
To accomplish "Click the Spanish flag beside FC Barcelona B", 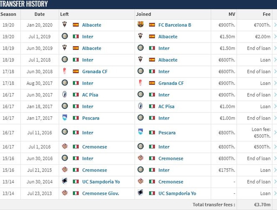I will point(152,25).
